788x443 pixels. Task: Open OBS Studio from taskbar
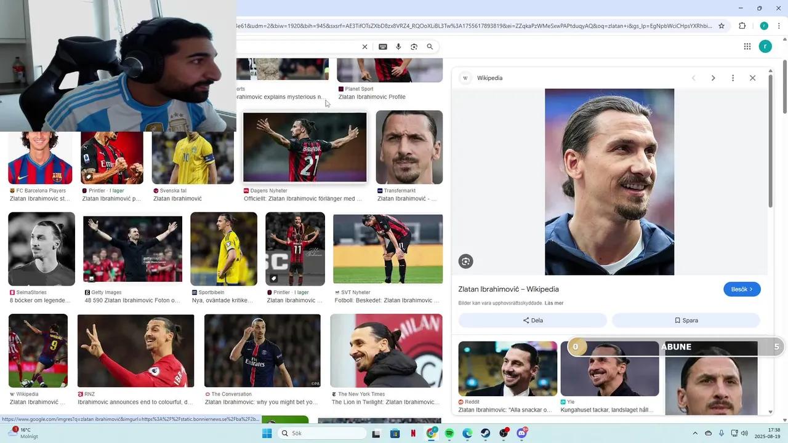click(x=504, y=433)
